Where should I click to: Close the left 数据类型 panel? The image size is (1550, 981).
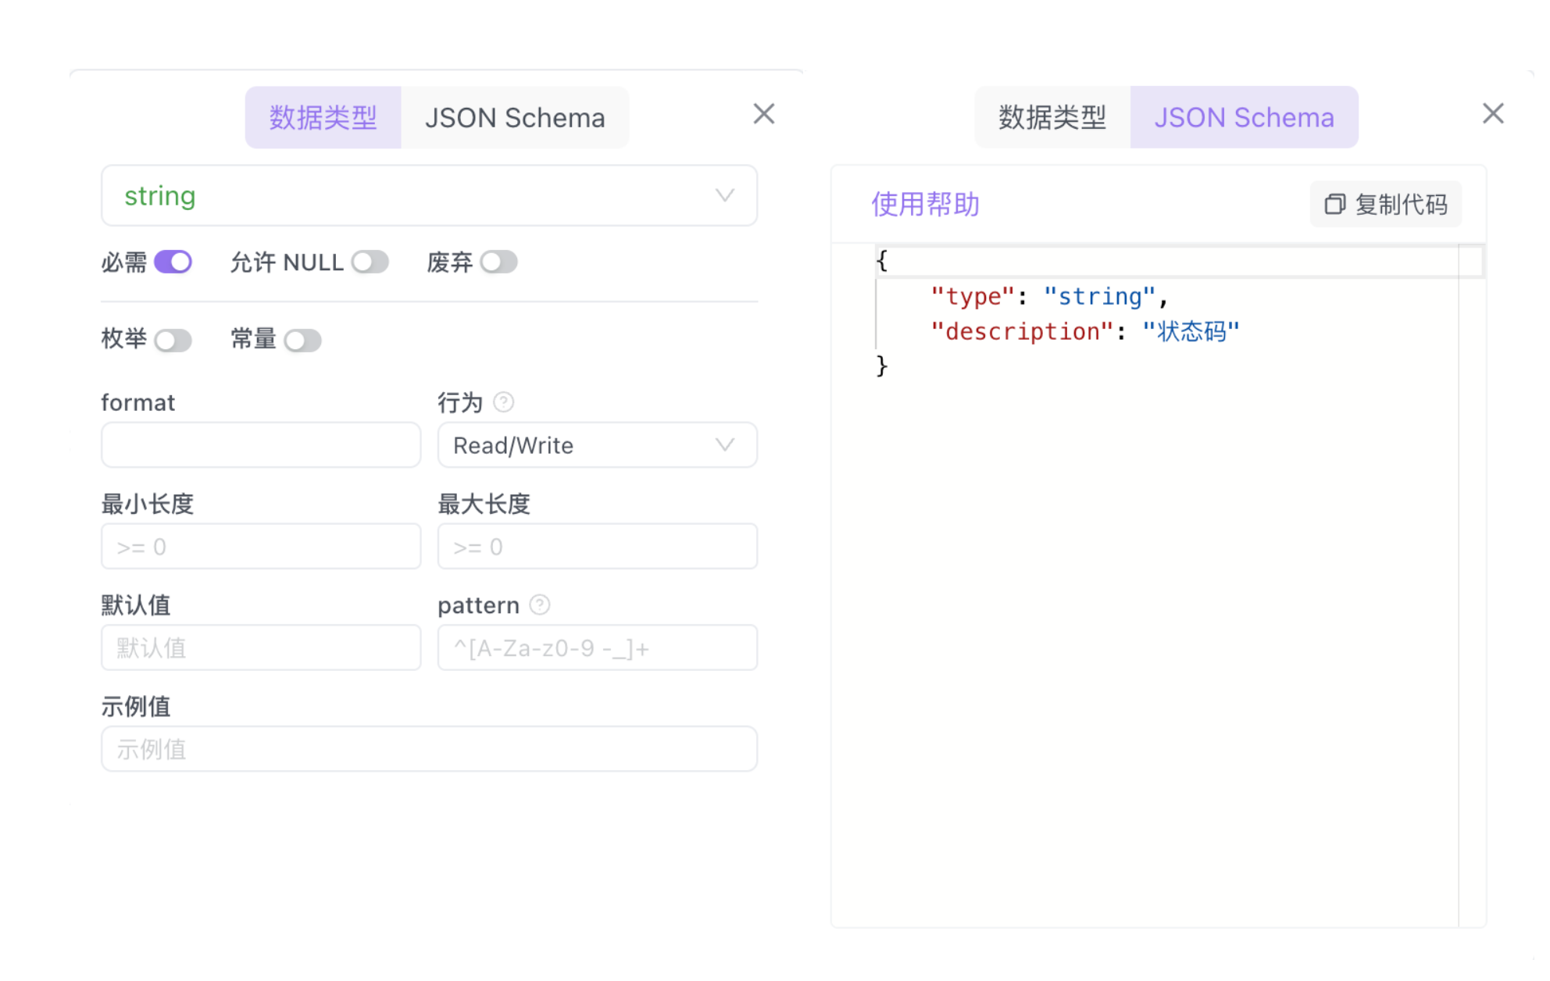coord(763,114)
